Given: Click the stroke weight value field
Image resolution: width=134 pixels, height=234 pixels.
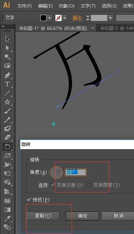Looking at the screenshot, I should 99,18.
